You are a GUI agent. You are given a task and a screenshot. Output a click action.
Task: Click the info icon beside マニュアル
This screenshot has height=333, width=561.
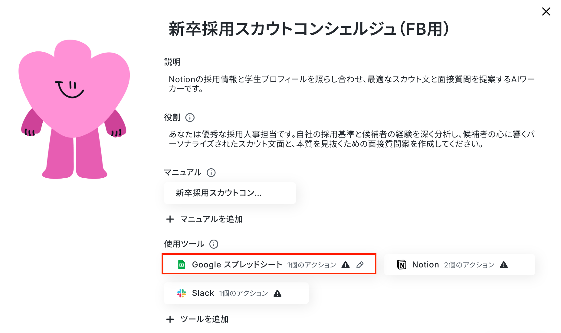[211, 173]
